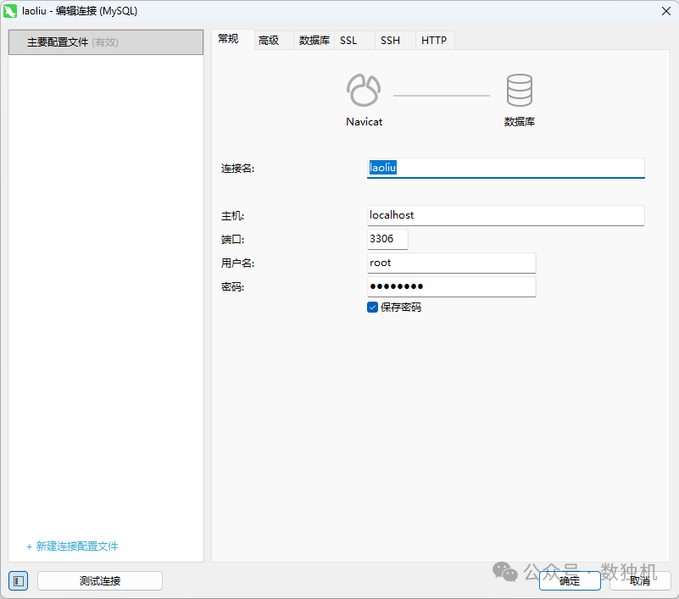Click the 测试连接 button
The image size is (679, 599).
100,581
